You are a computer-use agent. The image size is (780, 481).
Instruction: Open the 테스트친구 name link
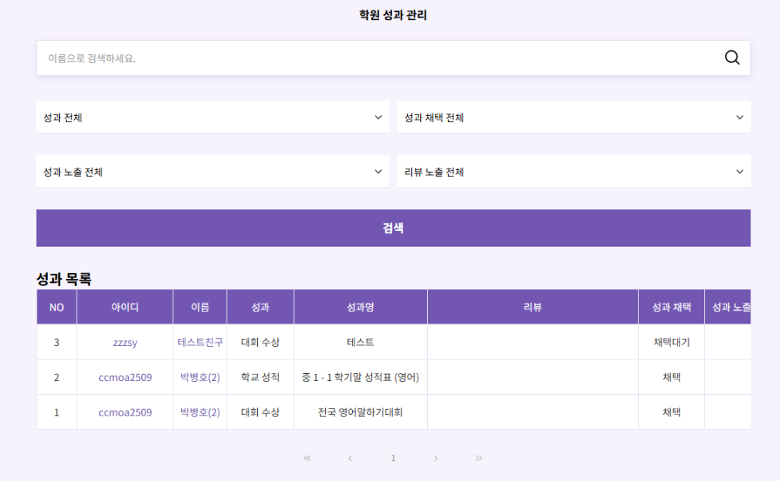[200, 342]
